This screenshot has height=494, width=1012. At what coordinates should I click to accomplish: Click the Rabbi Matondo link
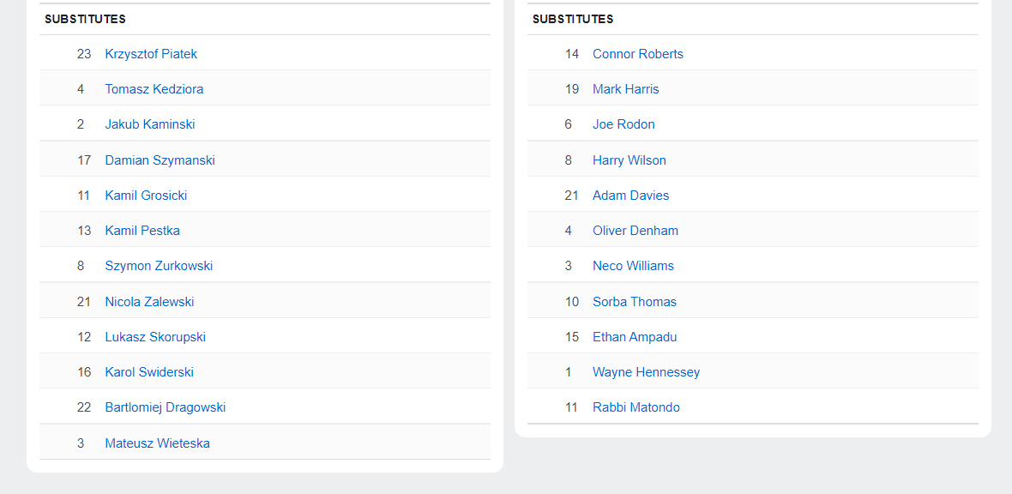click(636, 407)
